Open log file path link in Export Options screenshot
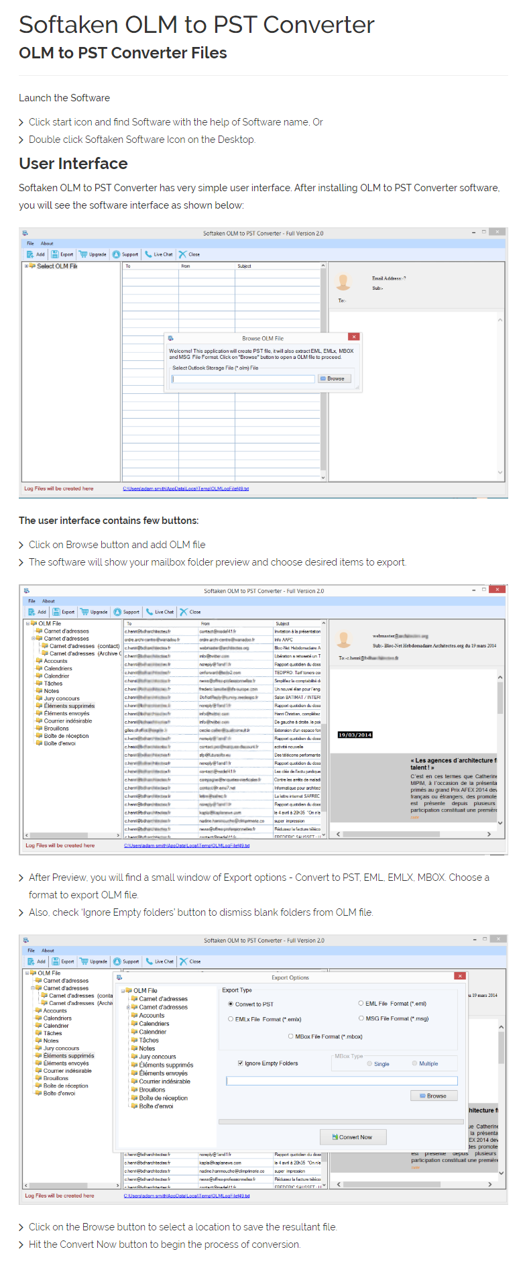The image size is (527, 1274). pos(186,1196)
